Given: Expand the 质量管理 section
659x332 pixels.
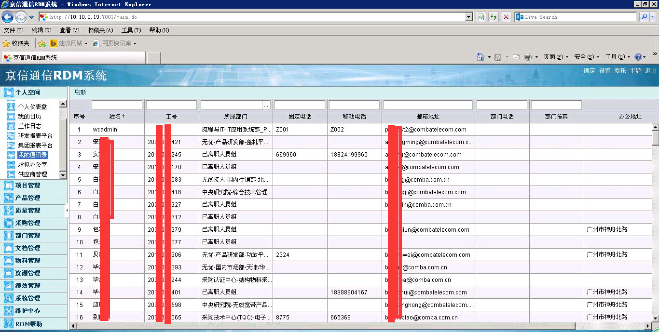Looking at the screenshot, I should pos(34,211).
